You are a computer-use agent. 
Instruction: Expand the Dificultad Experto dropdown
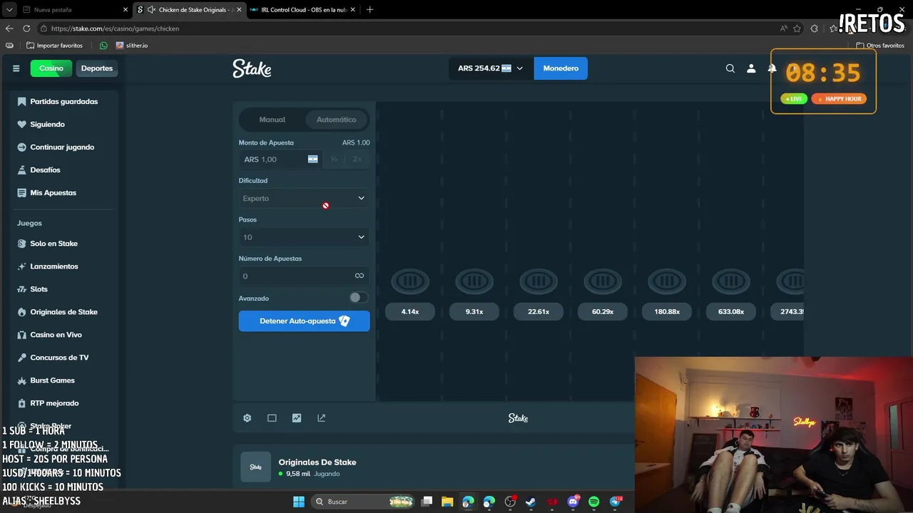(x=304, y=198)
